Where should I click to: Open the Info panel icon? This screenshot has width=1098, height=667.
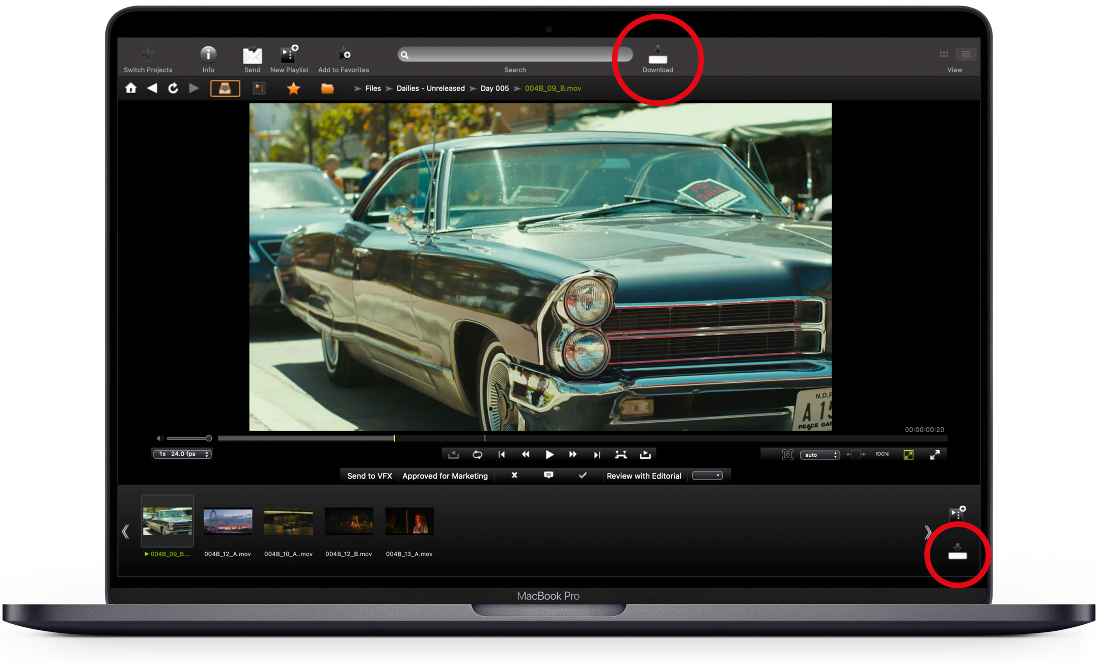(208, 54)
